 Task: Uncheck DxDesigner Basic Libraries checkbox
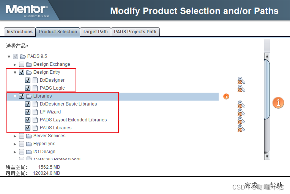click(28, 104)
